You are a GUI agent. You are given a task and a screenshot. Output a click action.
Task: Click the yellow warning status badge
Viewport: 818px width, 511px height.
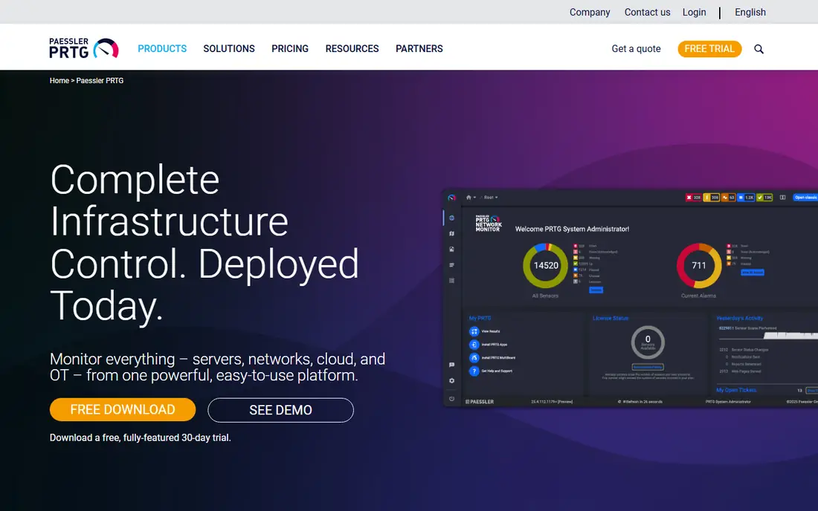click(712, 198)
